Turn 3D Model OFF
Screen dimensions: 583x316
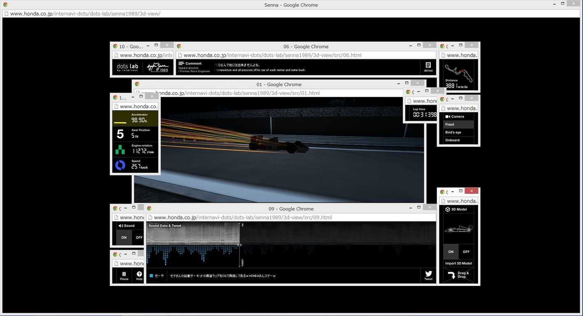pos(466,252)
